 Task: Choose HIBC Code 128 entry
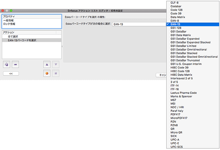tap(193, 71)
